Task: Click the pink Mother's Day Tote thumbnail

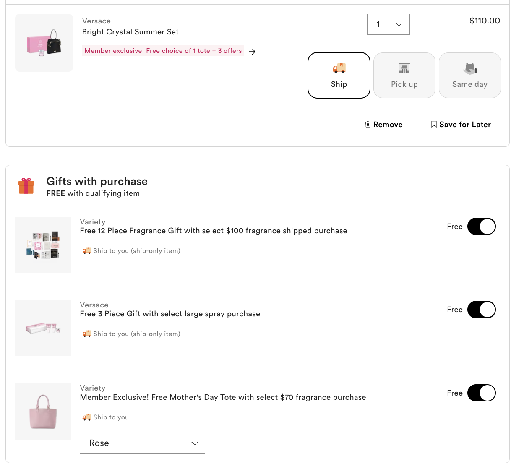Action: 43,412
